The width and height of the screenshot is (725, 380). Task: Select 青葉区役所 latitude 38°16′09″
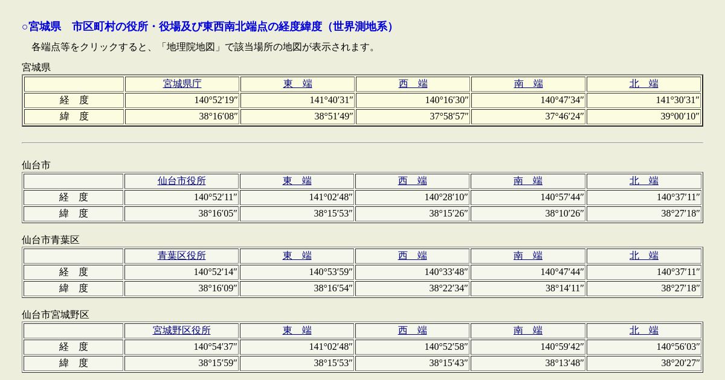pyautogui.click(x=217, y=288)
